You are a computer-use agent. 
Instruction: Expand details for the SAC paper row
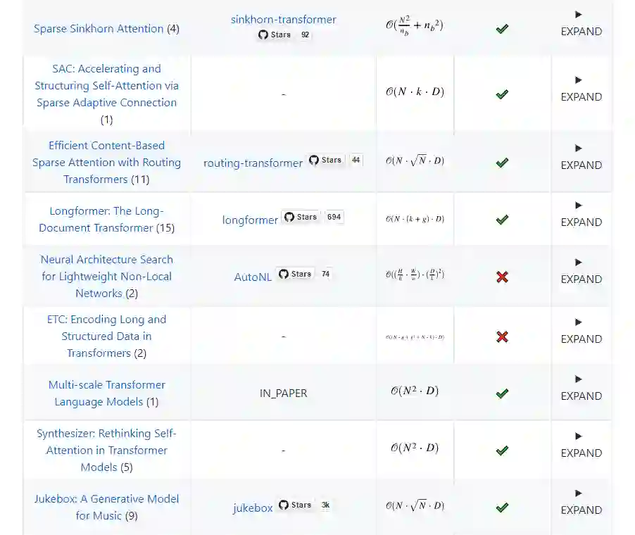pyautogui.click(x=581, y=89)
